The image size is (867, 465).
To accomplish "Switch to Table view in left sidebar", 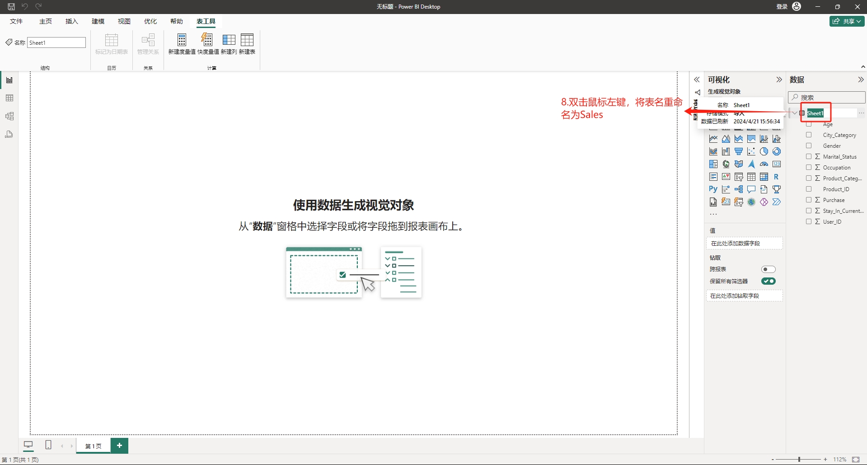I will tap(9, 98).
